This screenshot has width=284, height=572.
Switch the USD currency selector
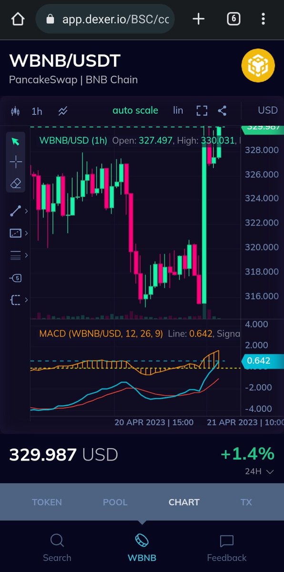[268, 111]
